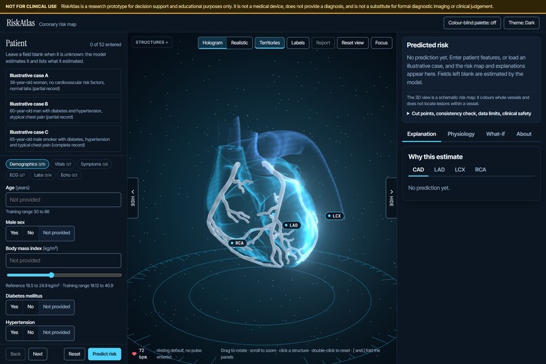Load Illustrative case B
Viewport: 546px width, 364px height.
click(x=64, y=110)
